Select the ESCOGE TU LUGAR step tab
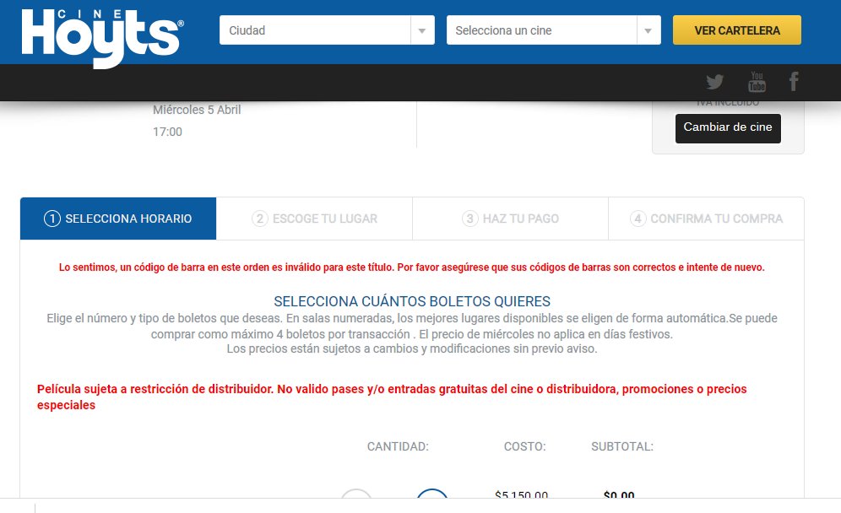This screenshot has height=513, width=841. tap(314, 219)
